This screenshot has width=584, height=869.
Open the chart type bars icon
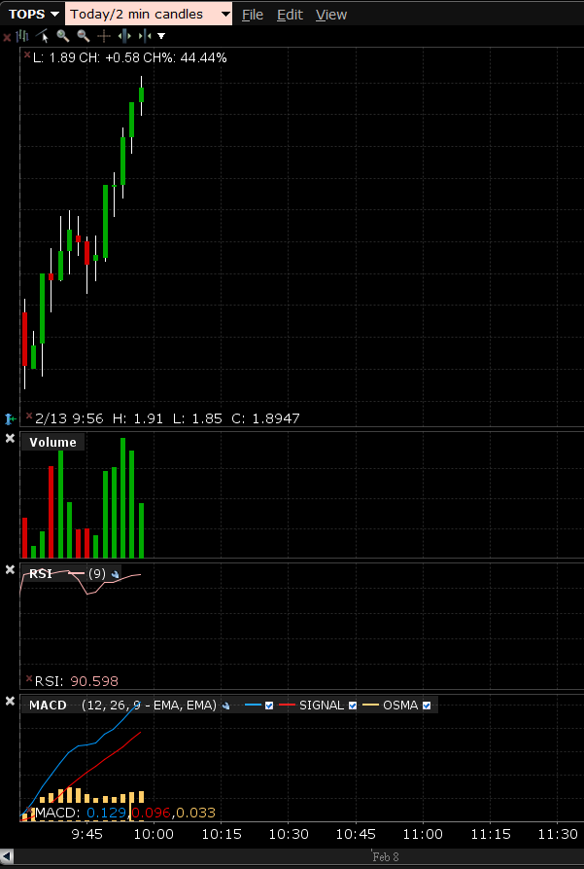22,36
